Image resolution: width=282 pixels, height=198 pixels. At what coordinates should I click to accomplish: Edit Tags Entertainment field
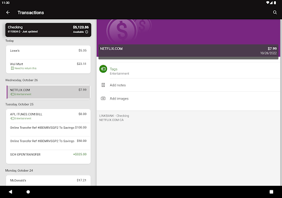(x=189, y=71)
